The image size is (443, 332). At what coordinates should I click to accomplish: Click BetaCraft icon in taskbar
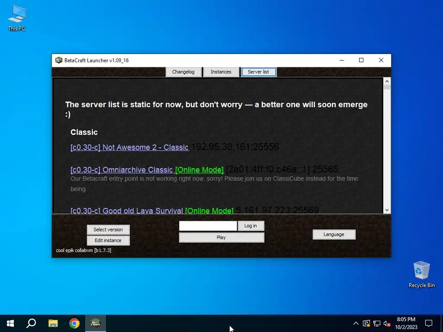[96, 323]
